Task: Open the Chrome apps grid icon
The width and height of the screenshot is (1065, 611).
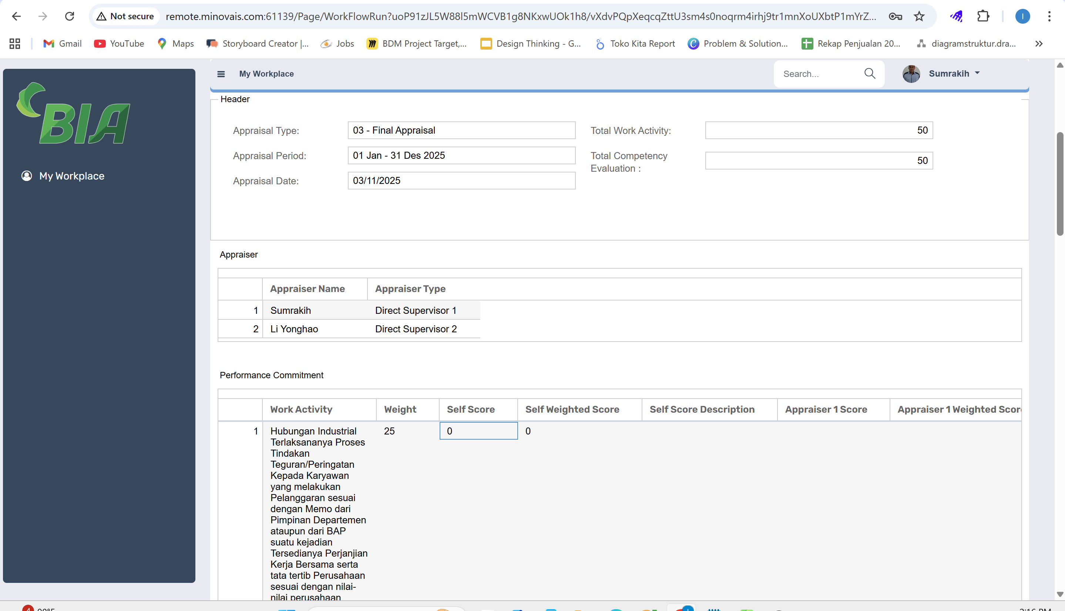Action: click(x=15, y=44)
